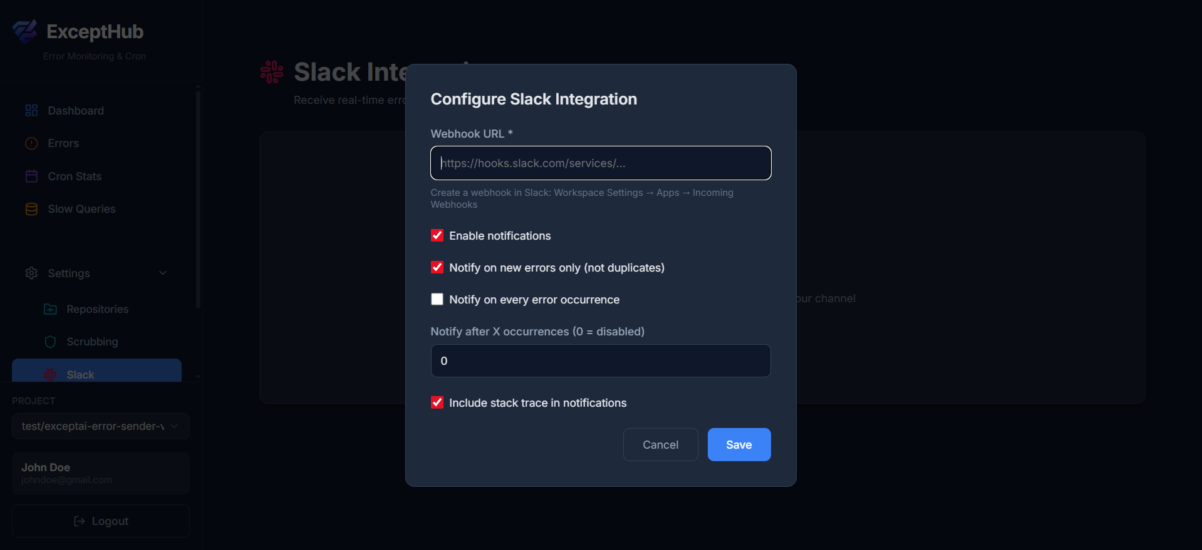This screenshot has height=550, width=1202.
Task: Uncheck Enable notifications checkbox
Action: point(437,235)
